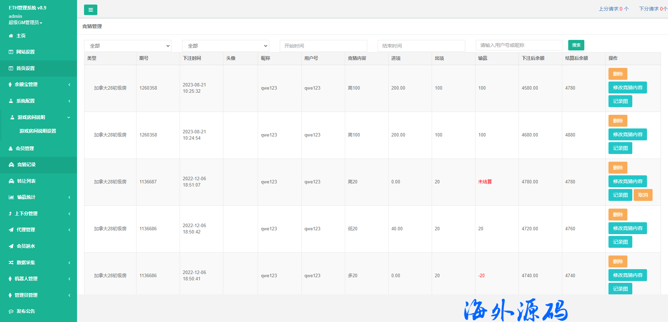This screenshot has height=322, width=668.
Task: Go to 转让列表 in the sidebar
Action: [26, 181]
